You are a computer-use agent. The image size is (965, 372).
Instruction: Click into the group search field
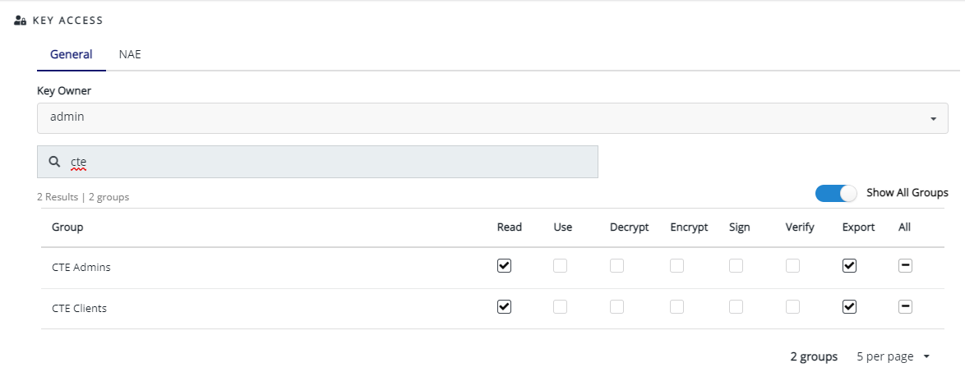[329, 162]
